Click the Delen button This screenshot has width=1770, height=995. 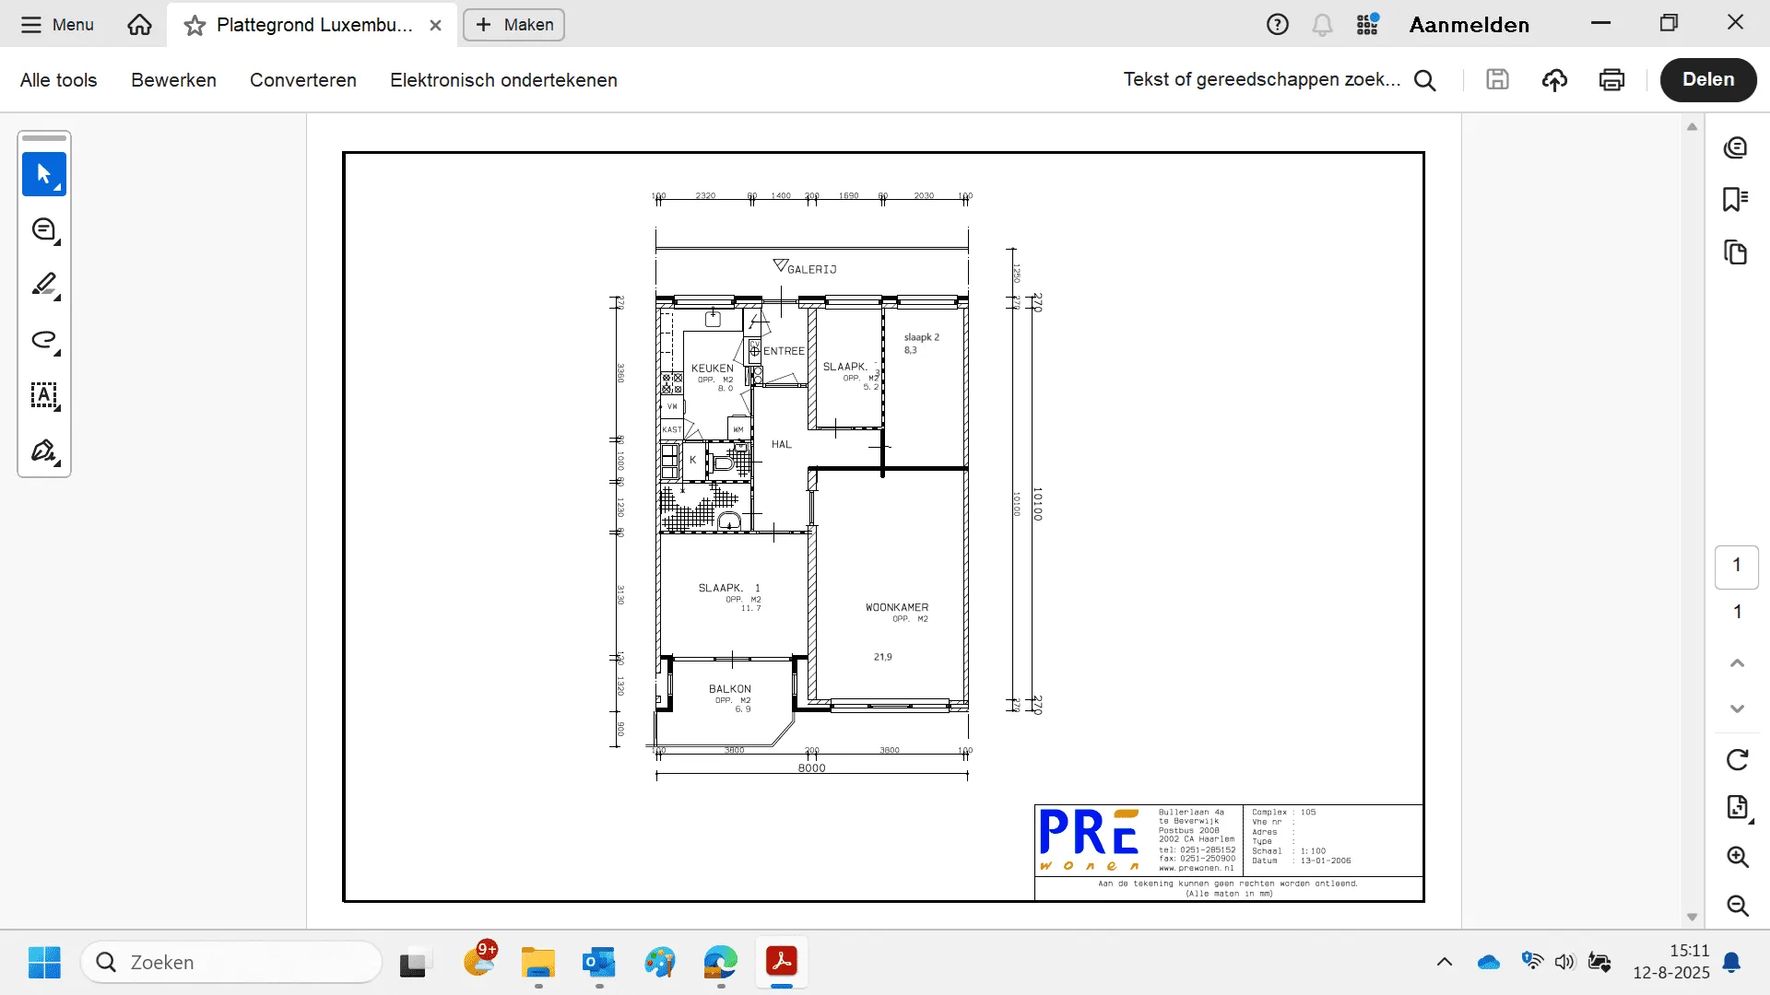click(x=1707, y=79)
